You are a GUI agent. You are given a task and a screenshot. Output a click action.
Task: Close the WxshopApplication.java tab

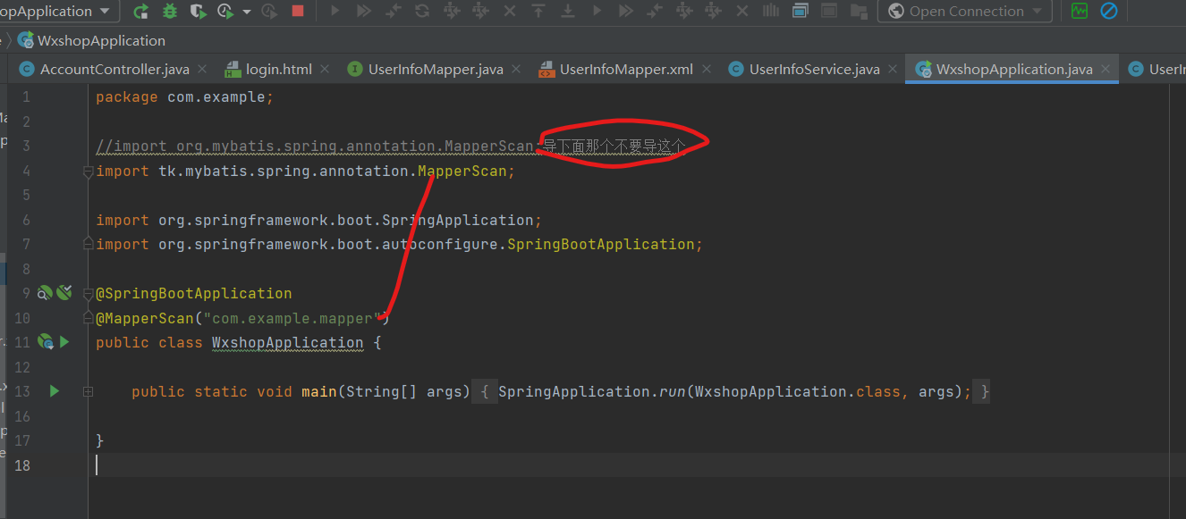click(1106, 69)
